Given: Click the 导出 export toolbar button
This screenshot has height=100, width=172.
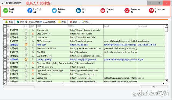Looking at the screenshot, I should tap(86, 22).
